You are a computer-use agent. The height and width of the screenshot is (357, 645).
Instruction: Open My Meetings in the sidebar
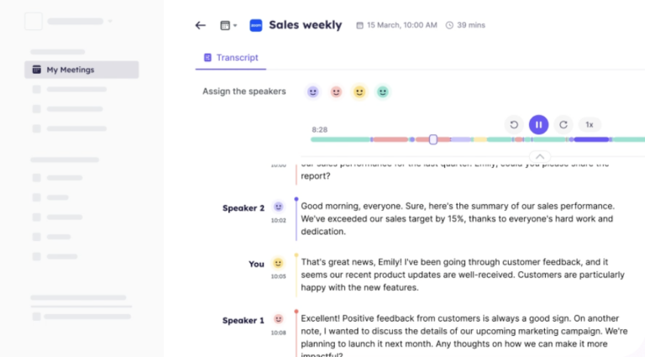(81, 70)
